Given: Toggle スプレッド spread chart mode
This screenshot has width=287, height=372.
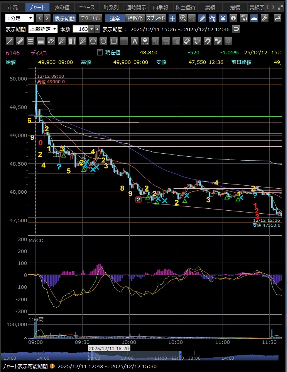Looking at the screenshot, I should coord(155,18).
